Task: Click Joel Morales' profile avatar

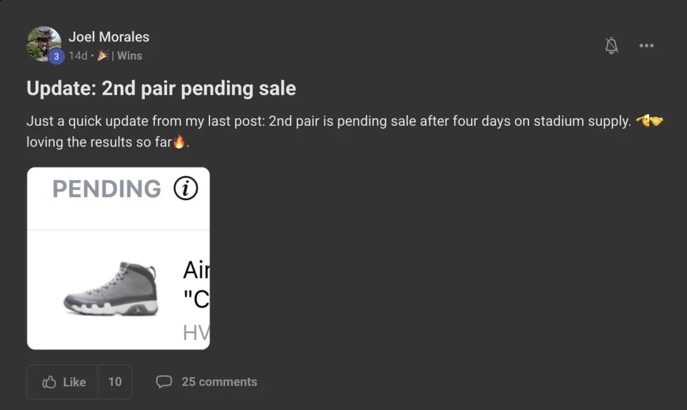Action: click(x=44, y=43)
